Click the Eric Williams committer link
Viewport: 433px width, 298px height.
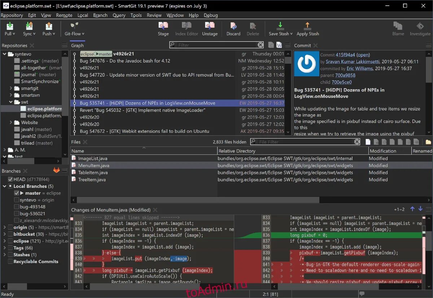tap(359, 68)
